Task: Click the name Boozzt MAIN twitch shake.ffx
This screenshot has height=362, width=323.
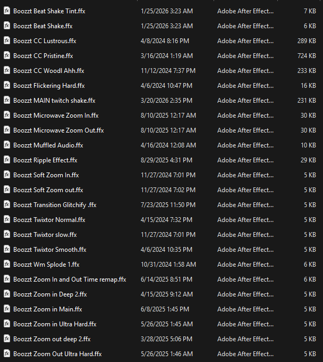Action: (54, 101)
